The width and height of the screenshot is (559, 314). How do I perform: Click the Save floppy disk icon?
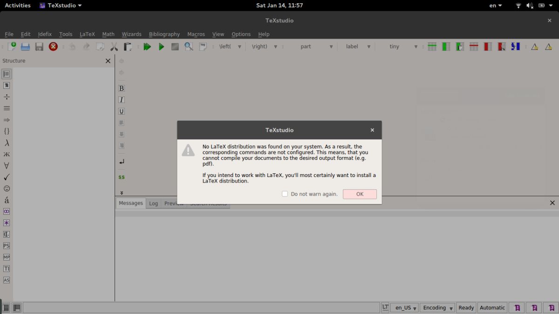[39, 47]
